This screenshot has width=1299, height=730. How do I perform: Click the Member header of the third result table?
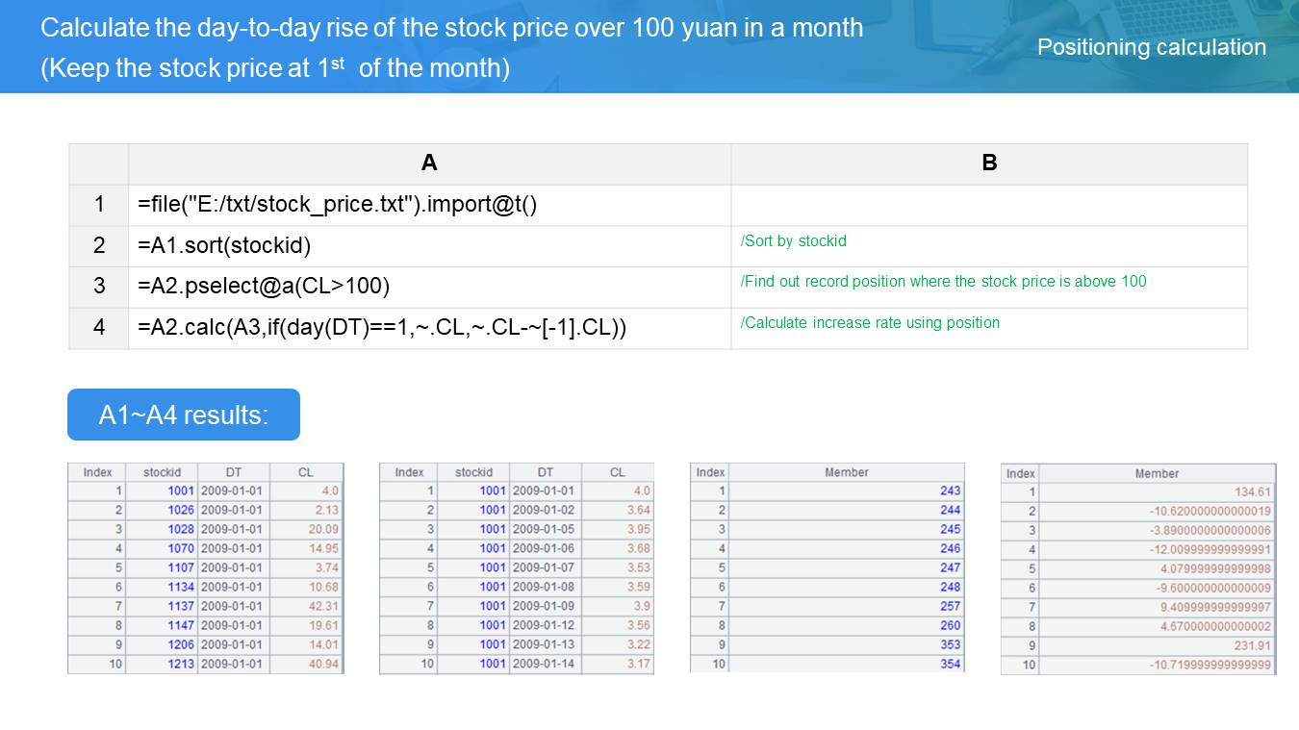tap(847, 472)
